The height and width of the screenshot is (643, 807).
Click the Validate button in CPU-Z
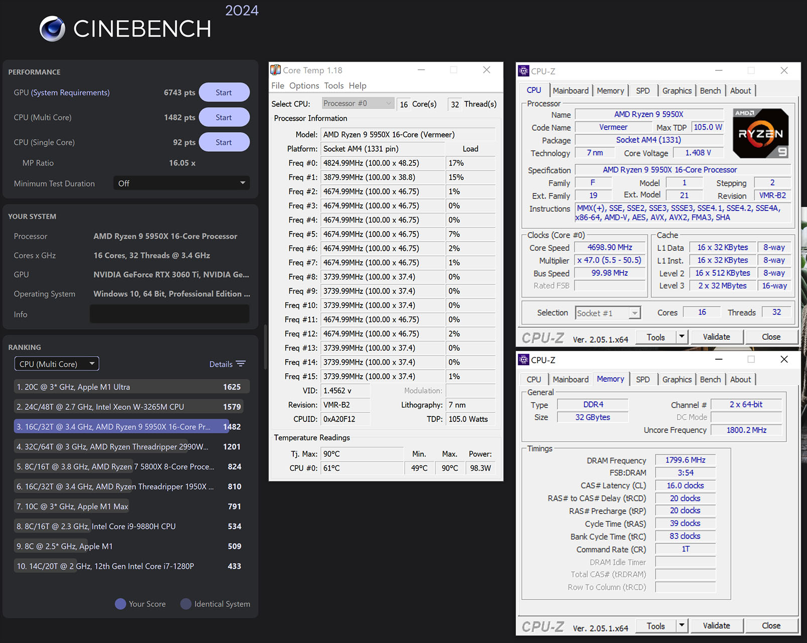click(717, 337)
